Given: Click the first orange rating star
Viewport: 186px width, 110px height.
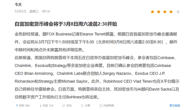Looking at the screenshot, I should [153, 12].
